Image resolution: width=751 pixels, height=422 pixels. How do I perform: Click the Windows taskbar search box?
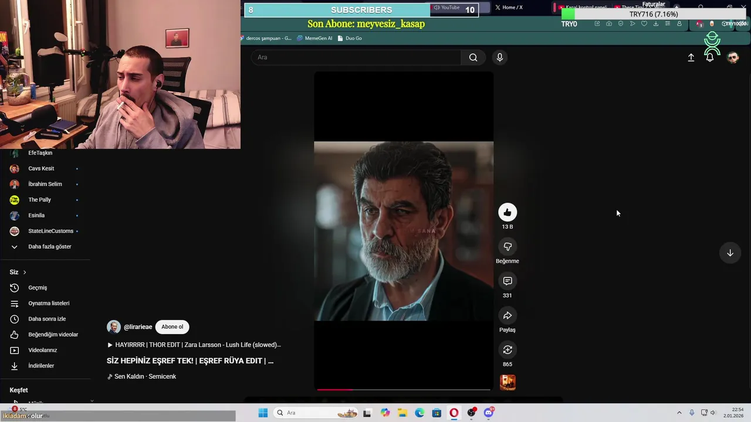[x=316, y=413]
